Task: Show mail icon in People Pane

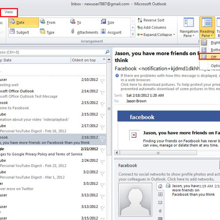Action: pos(160,202)
